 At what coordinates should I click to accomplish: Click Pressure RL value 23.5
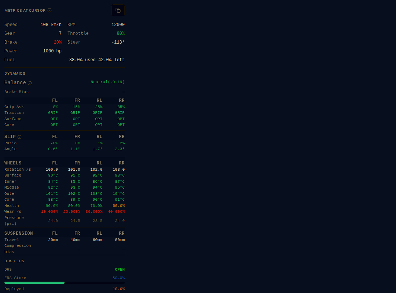pyautogui.click(x=97, y=221)
